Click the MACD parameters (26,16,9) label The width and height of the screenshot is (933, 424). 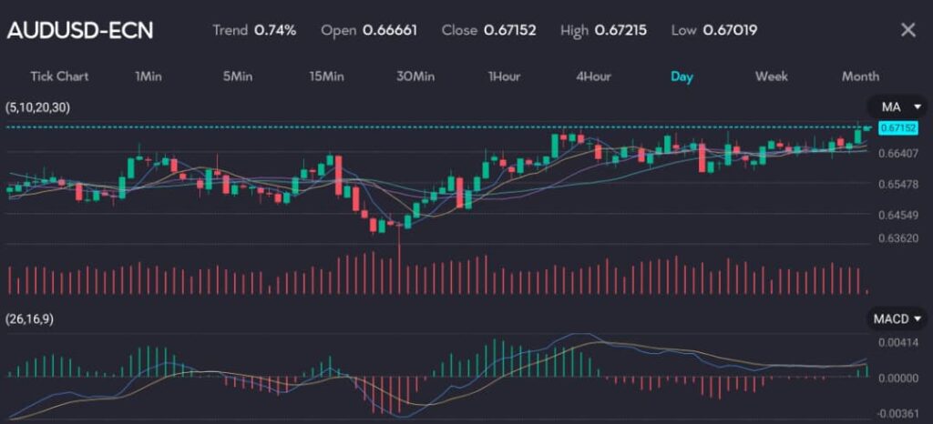(x=30, y=318)
